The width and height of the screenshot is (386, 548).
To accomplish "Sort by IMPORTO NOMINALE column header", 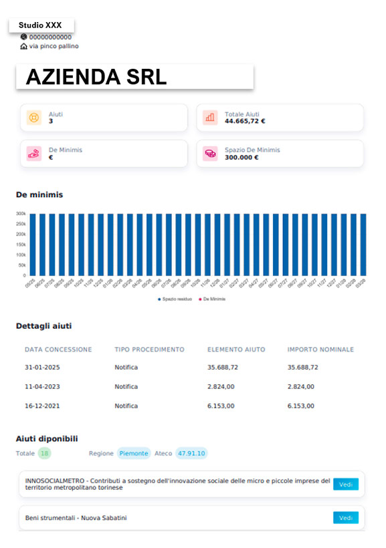I will click(x=320, y=350).
